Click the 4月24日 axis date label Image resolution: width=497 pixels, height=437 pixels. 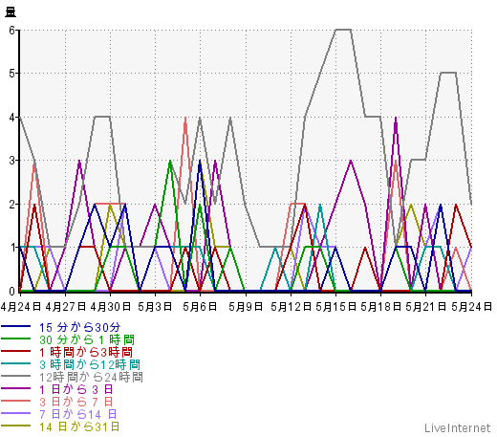[x=21, y=307]
